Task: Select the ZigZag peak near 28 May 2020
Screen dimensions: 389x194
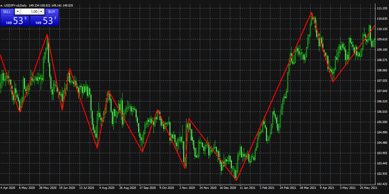Action: pyautogui.click(x=47, y=34)
